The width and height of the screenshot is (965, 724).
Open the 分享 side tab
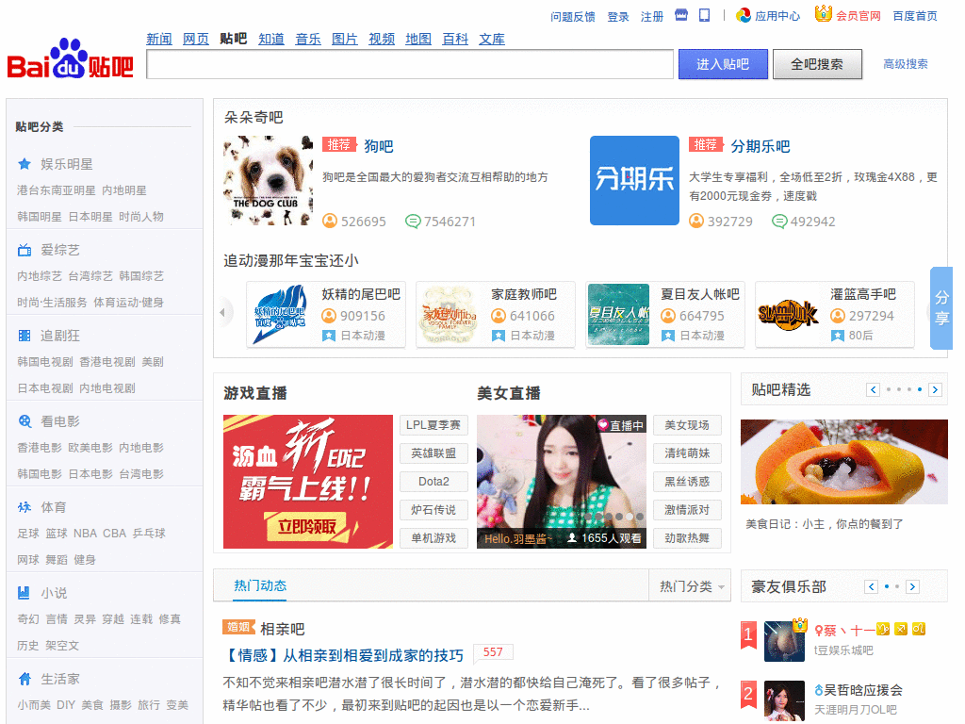click(x=941, y=308)
